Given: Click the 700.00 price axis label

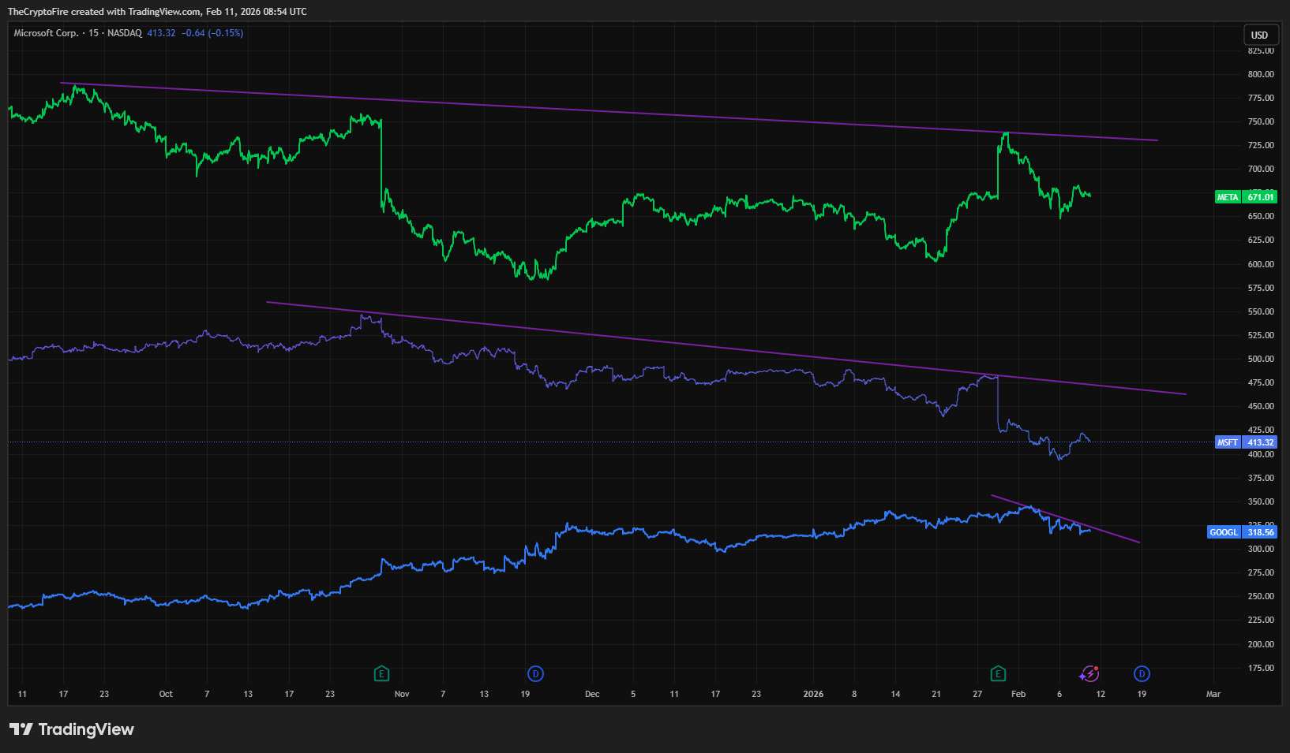Looking at the screenshot, I should (1261, 169).
